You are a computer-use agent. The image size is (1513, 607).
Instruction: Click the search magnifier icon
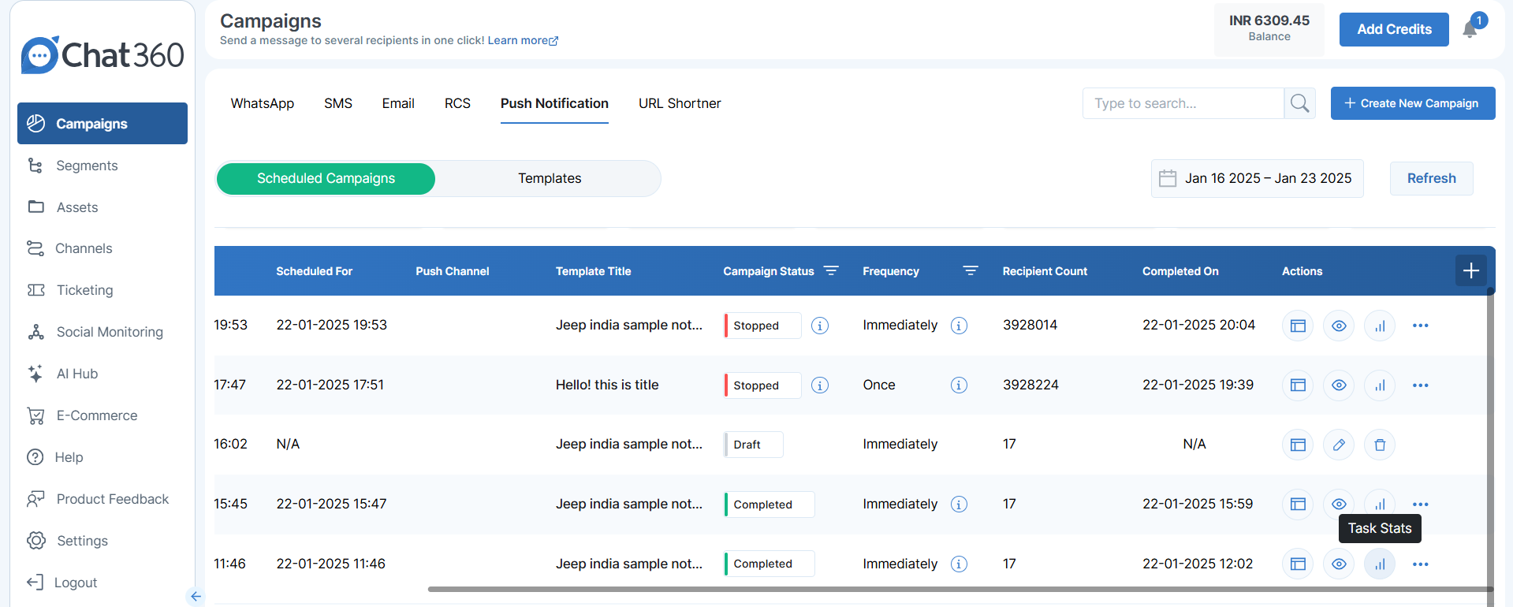[1299, 103]
